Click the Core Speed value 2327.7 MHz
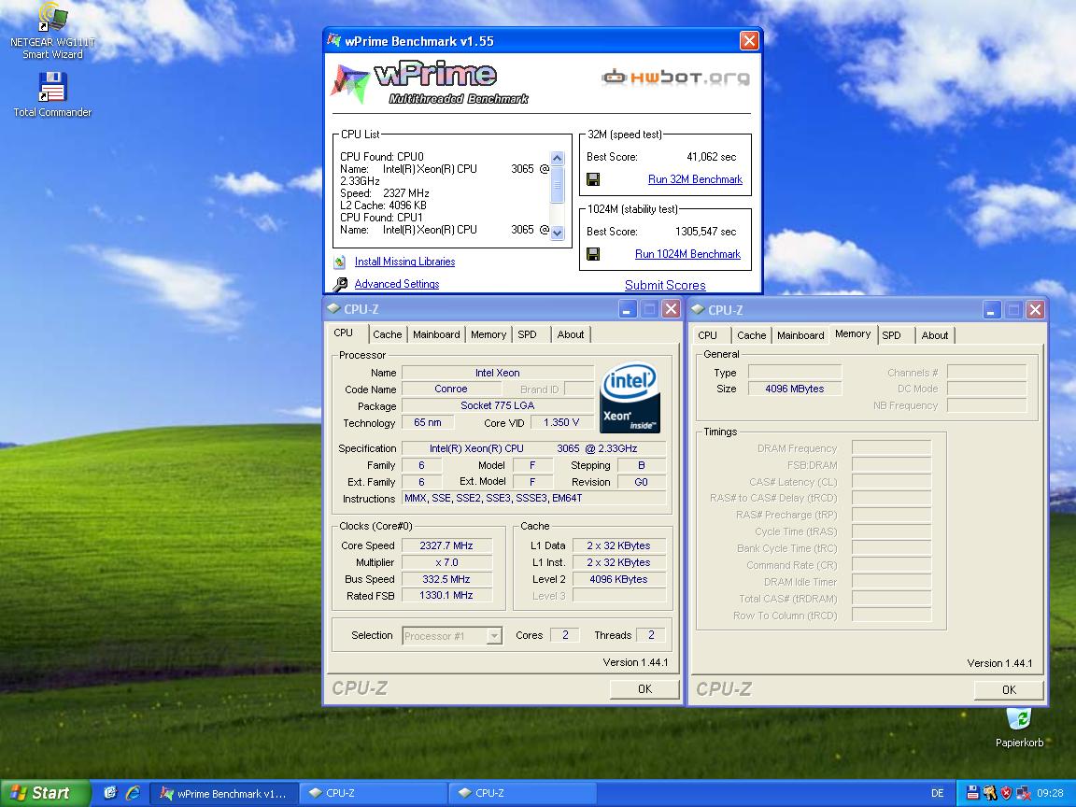The width and height of the screenshot is (1076, 807). coord(446,545)
